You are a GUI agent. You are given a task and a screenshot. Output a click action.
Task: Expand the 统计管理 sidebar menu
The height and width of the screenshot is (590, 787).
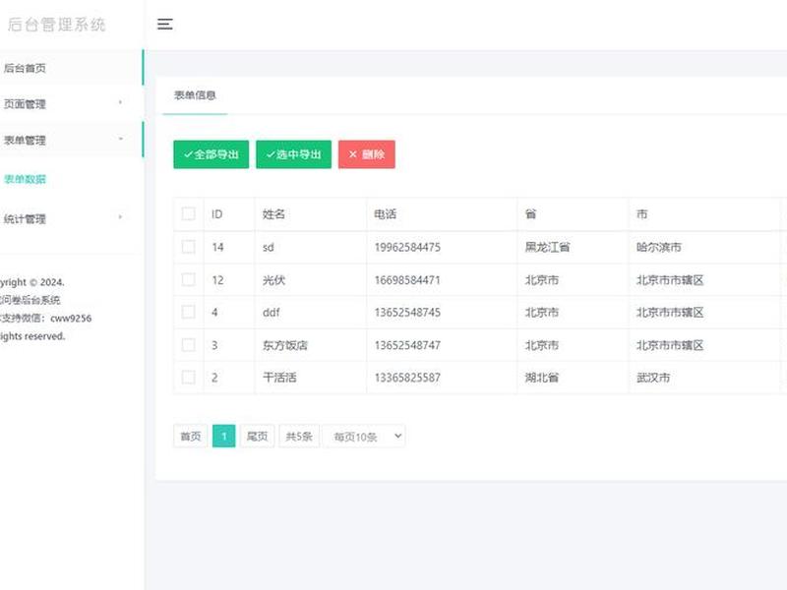point(71,218)
